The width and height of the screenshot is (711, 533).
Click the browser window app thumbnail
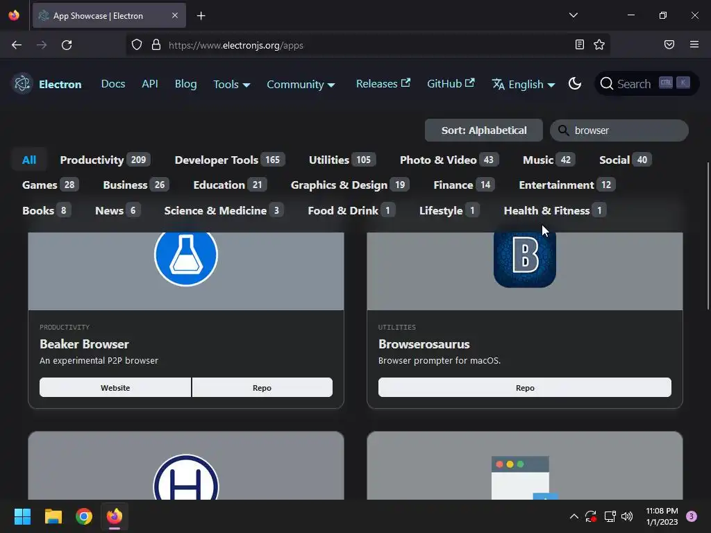point(525,477)
